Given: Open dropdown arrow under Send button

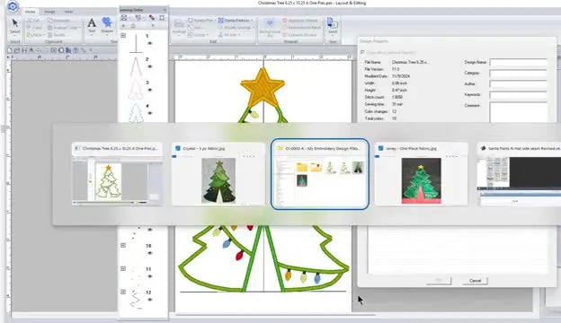Looking at the screenshot, I should [333, 36].
